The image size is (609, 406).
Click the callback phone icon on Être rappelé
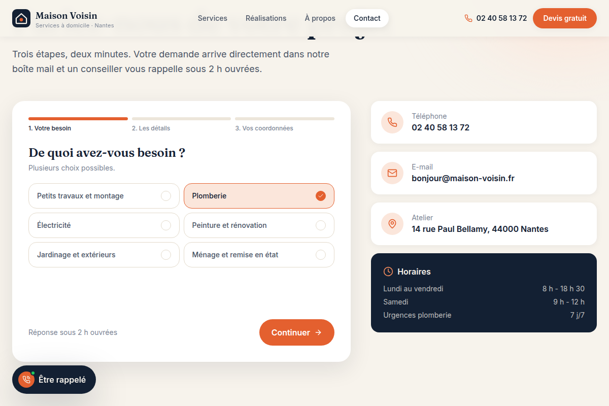26,380
